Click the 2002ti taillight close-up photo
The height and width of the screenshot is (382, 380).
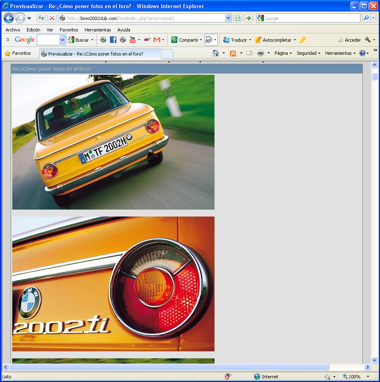[x=113, y=284]
